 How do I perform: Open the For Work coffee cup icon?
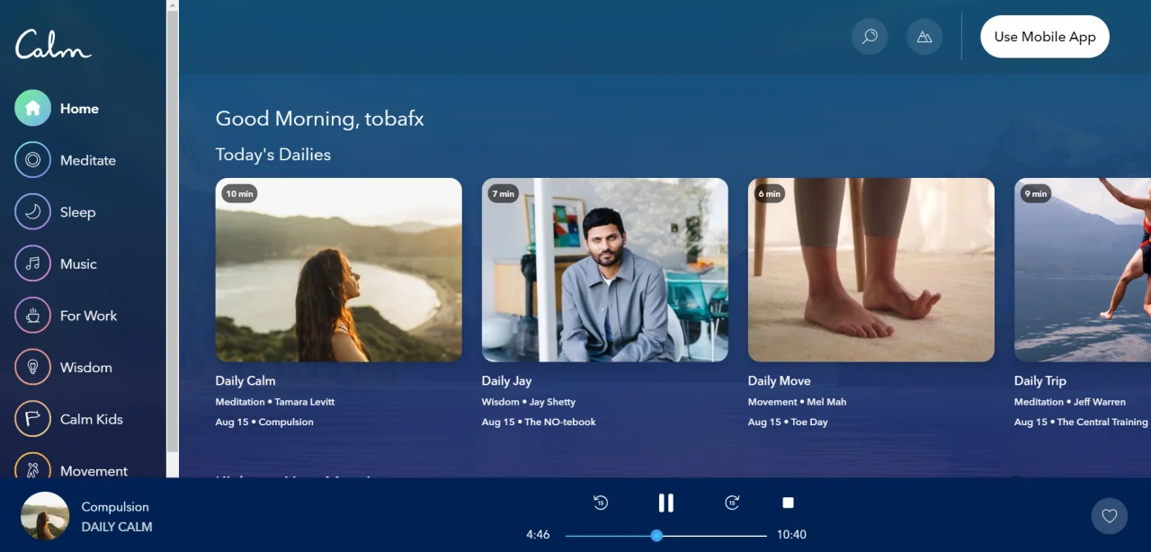pyautogui.click(x=32, y=316)
